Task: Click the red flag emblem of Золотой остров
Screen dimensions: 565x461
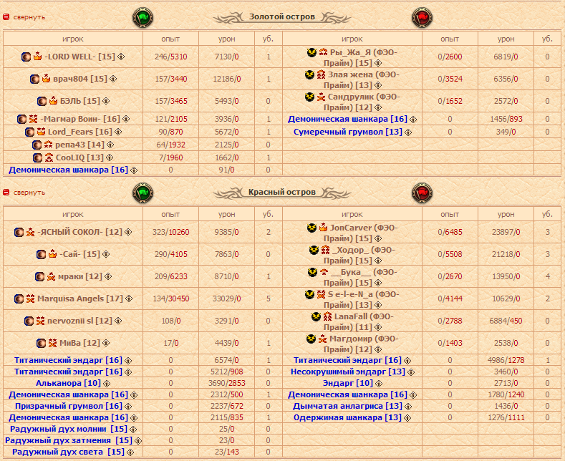Action: [422, 18]
